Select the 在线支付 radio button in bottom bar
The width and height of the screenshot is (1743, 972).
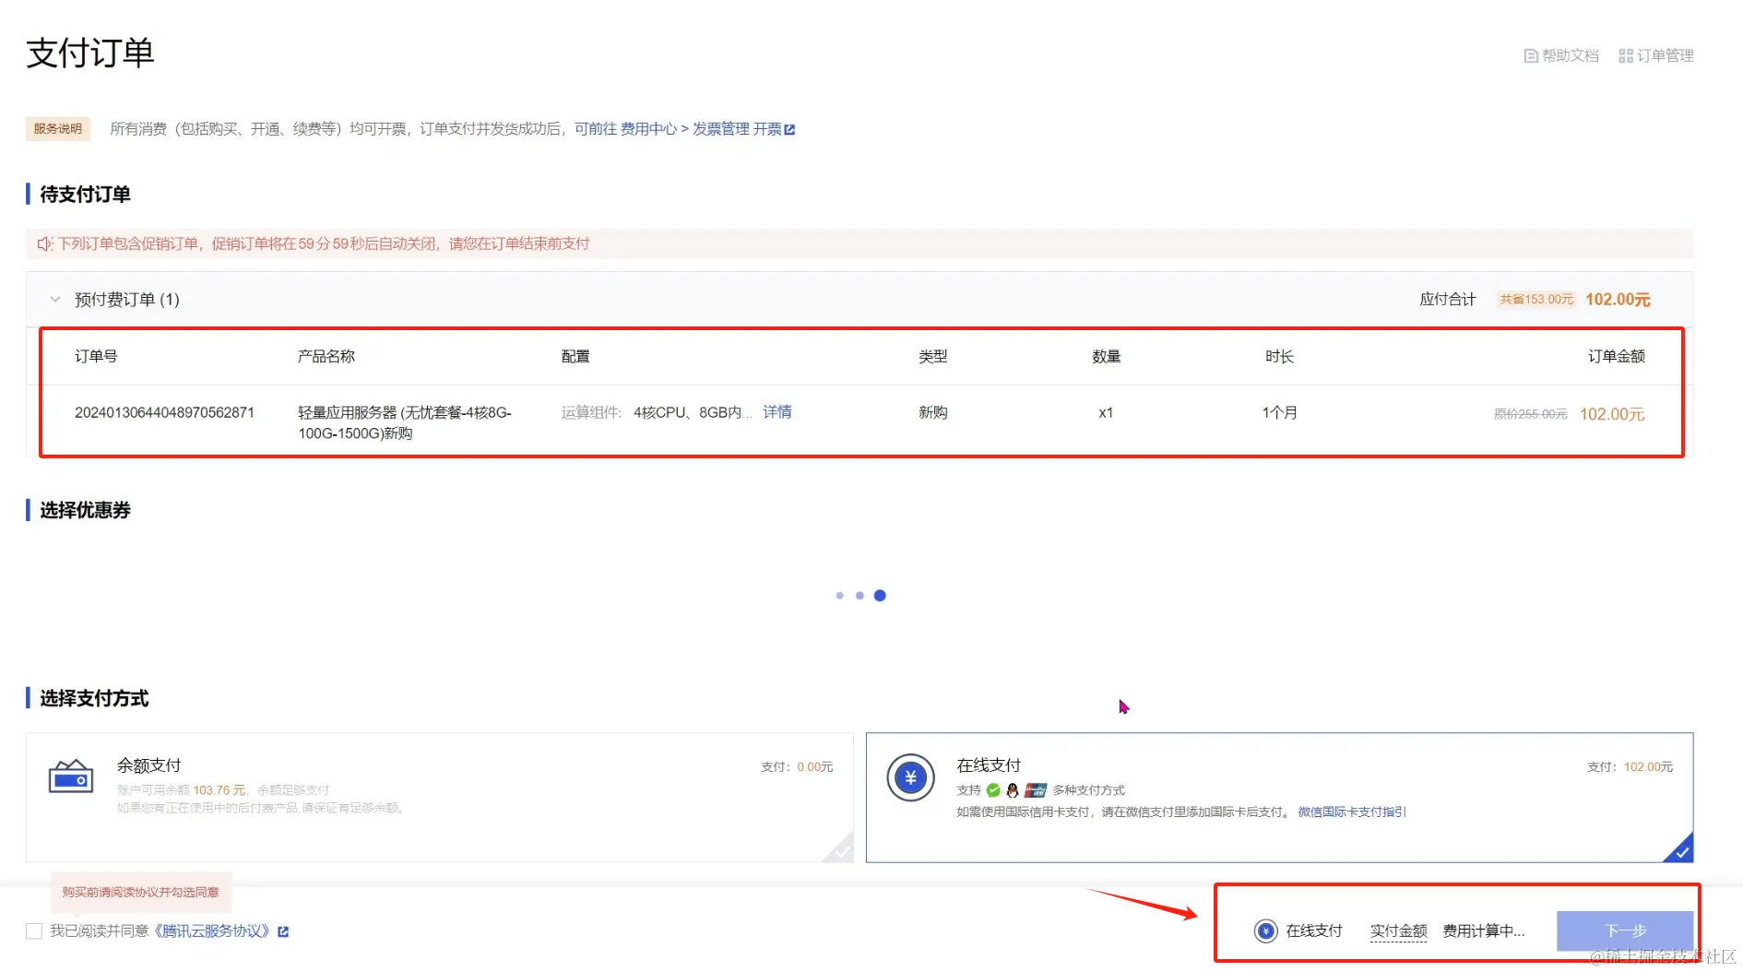click(x=1265, y=931)
